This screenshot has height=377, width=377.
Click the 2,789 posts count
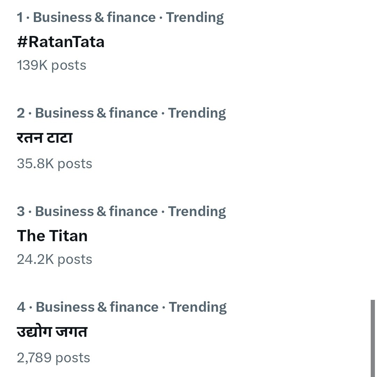click(x=53, y=358)
